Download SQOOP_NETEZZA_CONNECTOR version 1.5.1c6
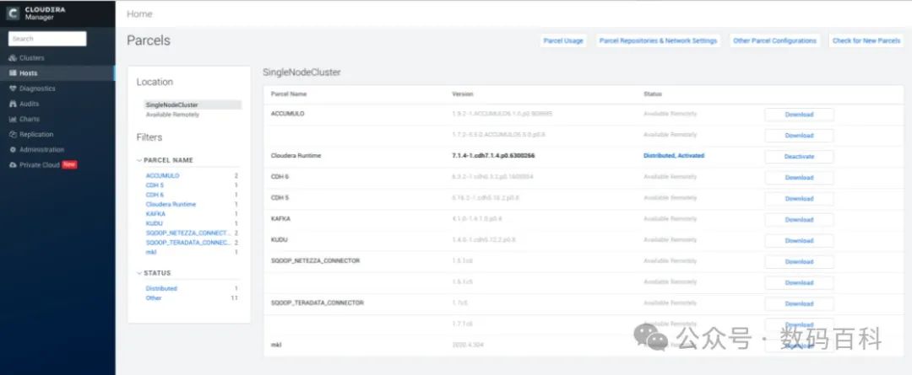 click(x=799, y=262)
